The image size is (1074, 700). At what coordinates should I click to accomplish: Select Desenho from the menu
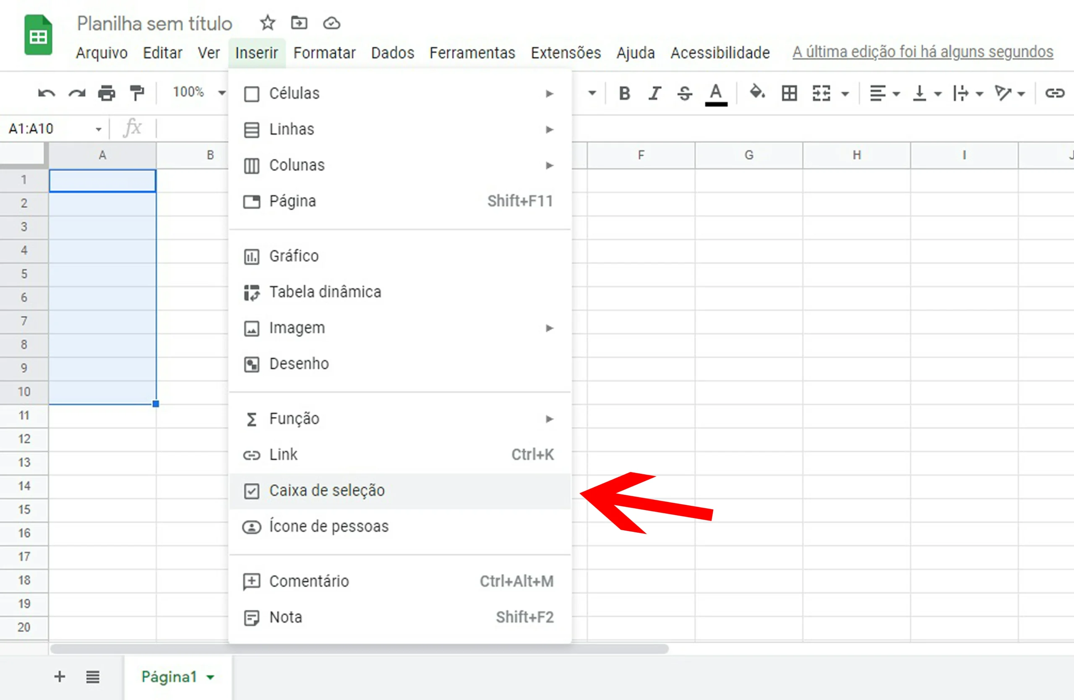[x=400, y=364]
